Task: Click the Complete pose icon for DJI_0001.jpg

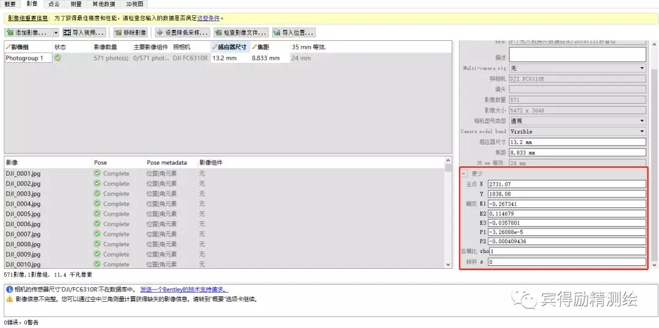Action: pyautogui.click(x=97, y=173)
